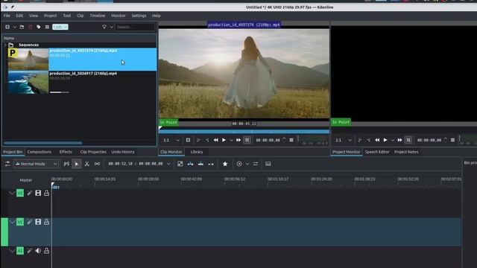477x268 pixels.
Task: Open the Timeline menu
Action: 98,16
